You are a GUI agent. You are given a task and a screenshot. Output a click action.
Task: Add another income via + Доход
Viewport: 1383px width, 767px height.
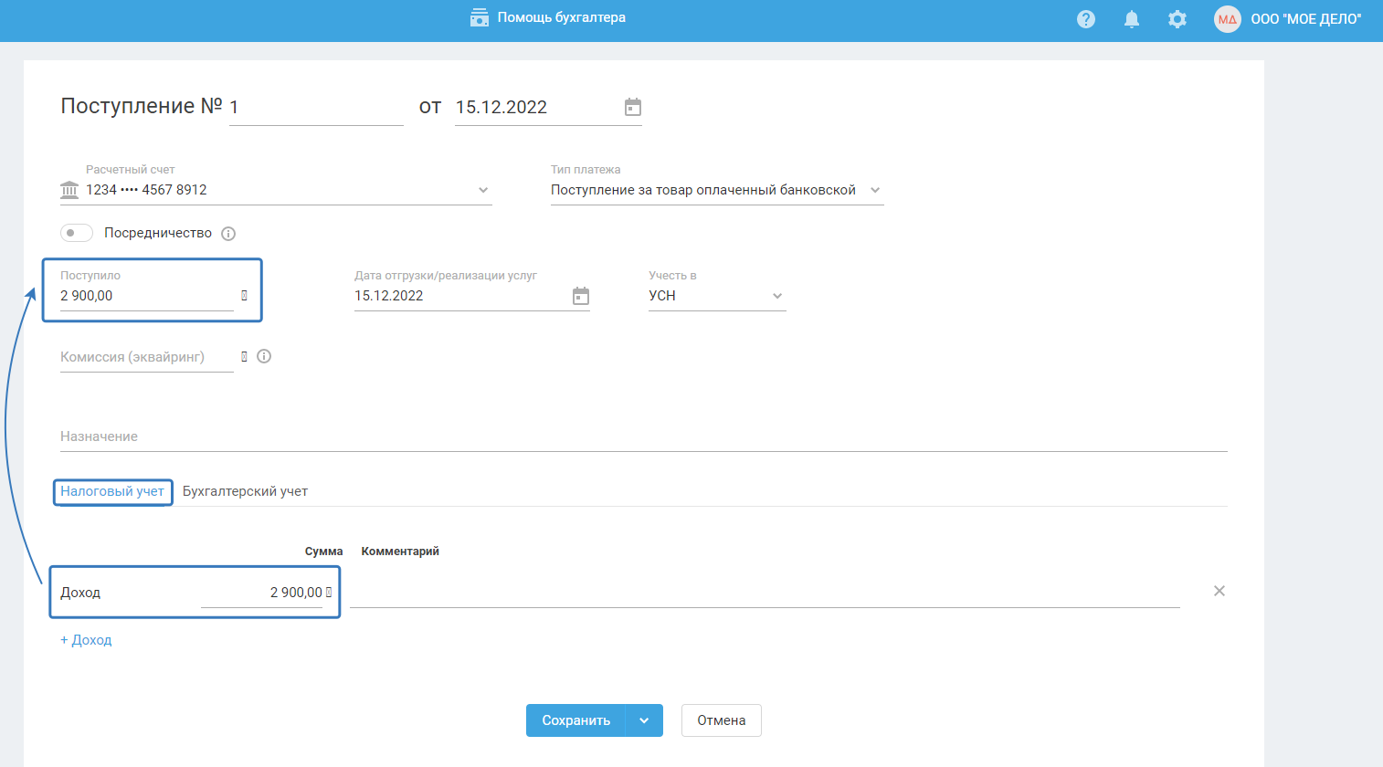pyautogui.click(x=86, y=640)
